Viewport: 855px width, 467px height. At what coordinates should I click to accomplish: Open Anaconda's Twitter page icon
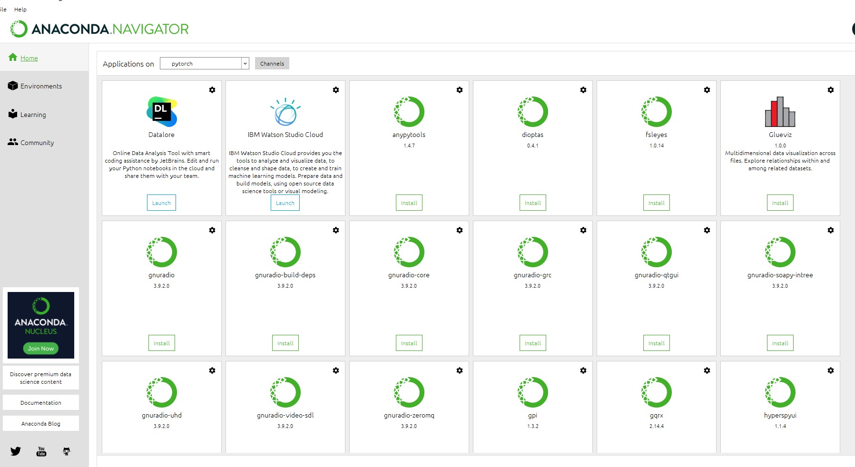[16, 451]
